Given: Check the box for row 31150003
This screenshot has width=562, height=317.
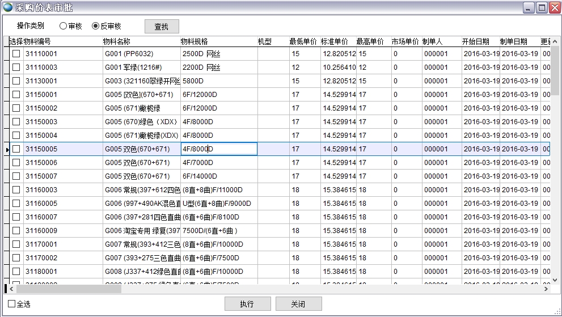Looking at the screenshot, I should tap(16, 122).
